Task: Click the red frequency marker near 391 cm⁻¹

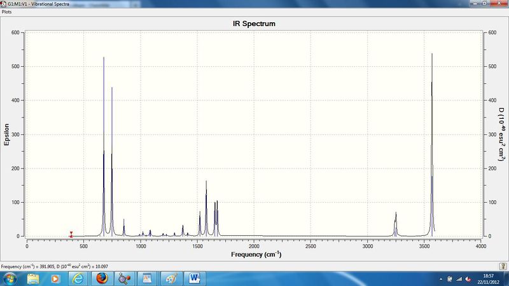Action: click(x=71, y=234)
